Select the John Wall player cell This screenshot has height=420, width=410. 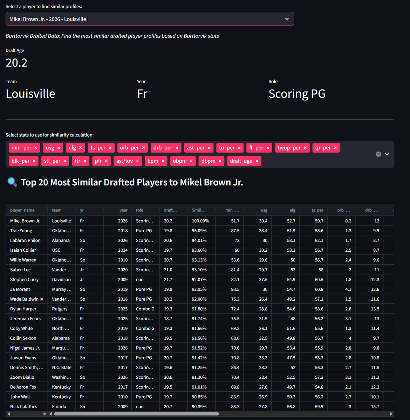click(27, 397)
